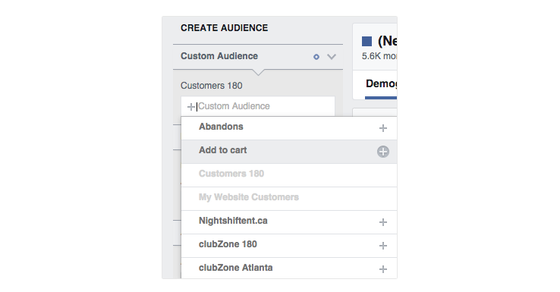560x292 pixels.
Task: Choose the Add to cart audience
Action: (289, 152)
